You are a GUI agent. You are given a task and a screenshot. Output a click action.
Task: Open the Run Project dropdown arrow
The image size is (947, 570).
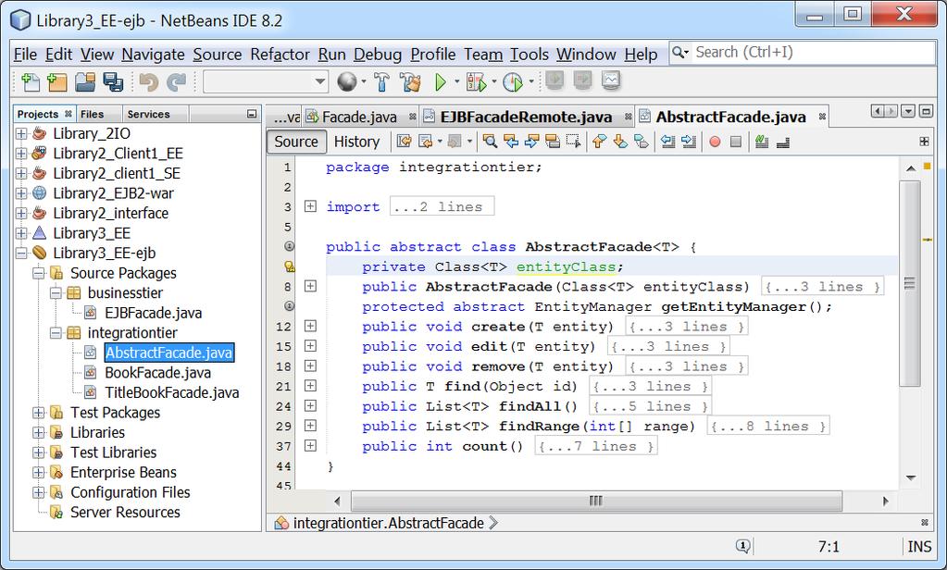[456, 81]
